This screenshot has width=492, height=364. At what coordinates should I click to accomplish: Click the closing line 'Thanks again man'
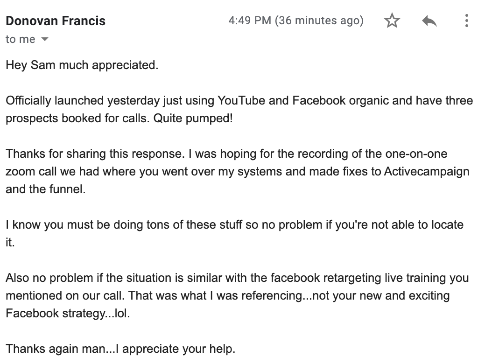tap(56, 349)
